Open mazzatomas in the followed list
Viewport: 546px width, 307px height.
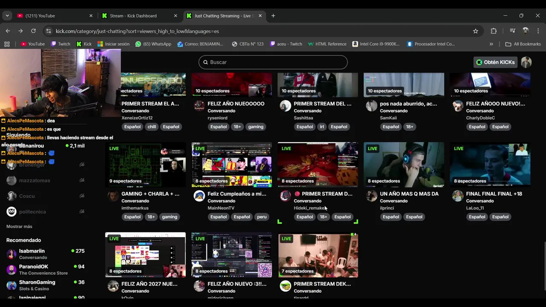click(46, 180)
